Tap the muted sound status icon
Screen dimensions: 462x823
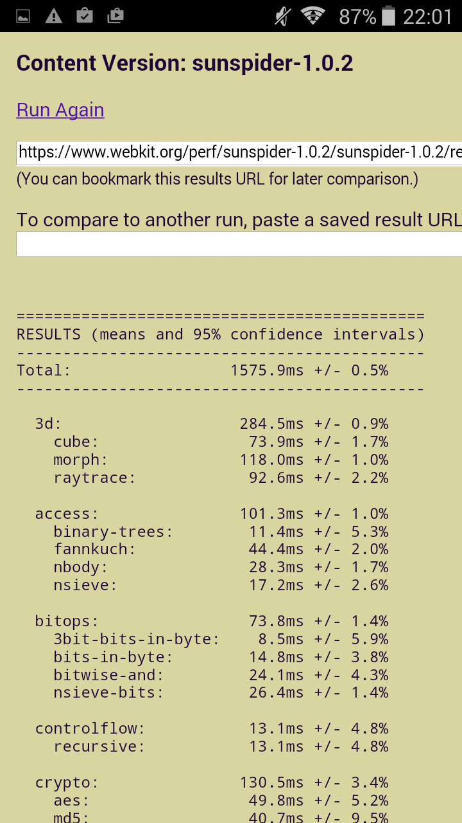tap(282, 16)
